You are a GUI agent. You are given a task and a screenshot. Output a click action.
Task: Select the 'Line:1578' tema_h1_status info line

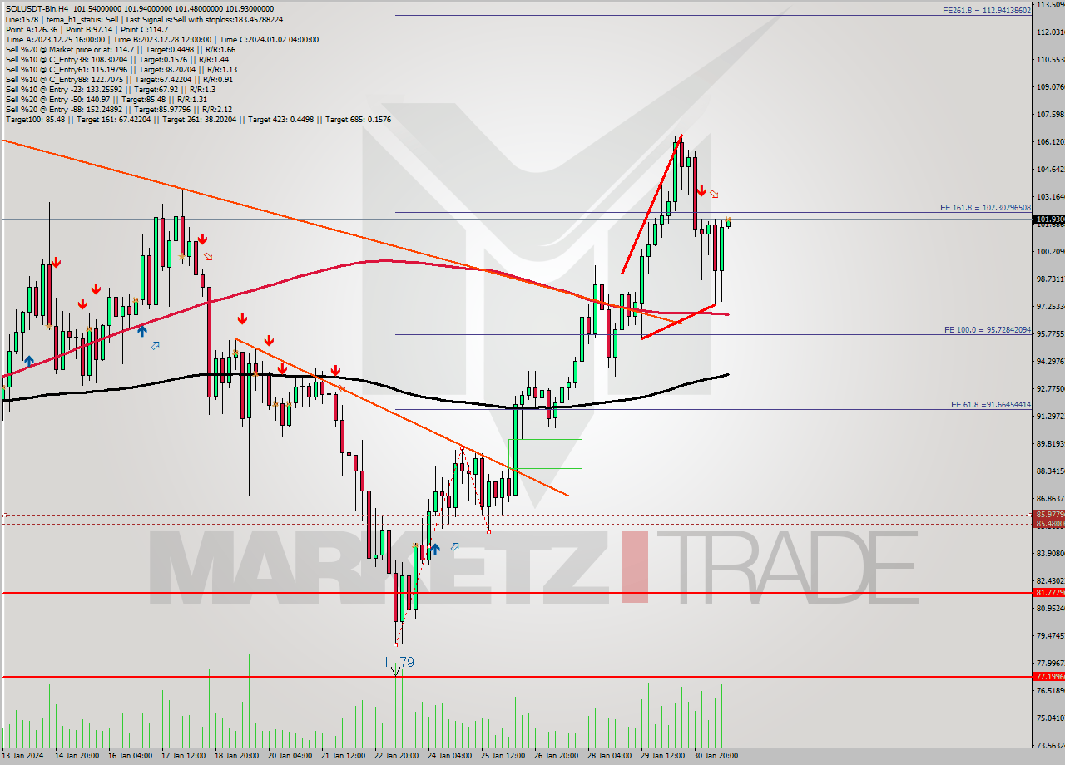pyautogui.click(x=144, y=19)
